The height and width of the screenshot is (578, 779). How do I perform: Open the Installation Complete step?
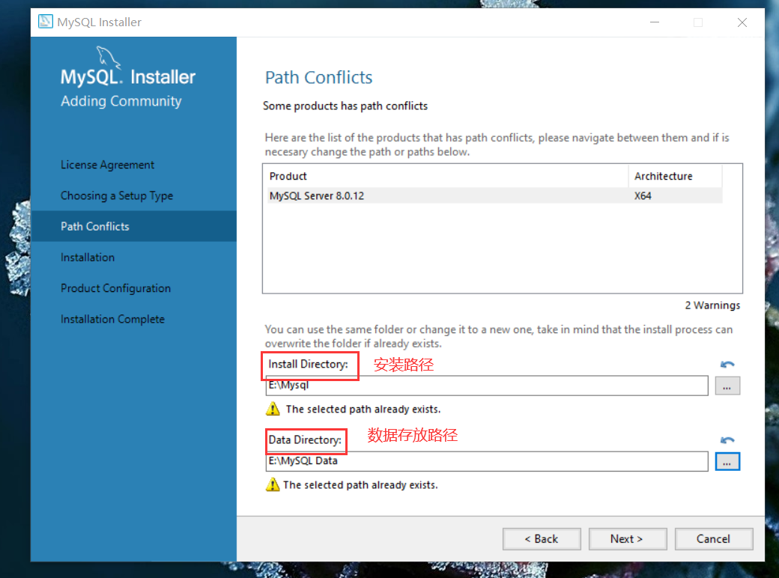(112, 319)
